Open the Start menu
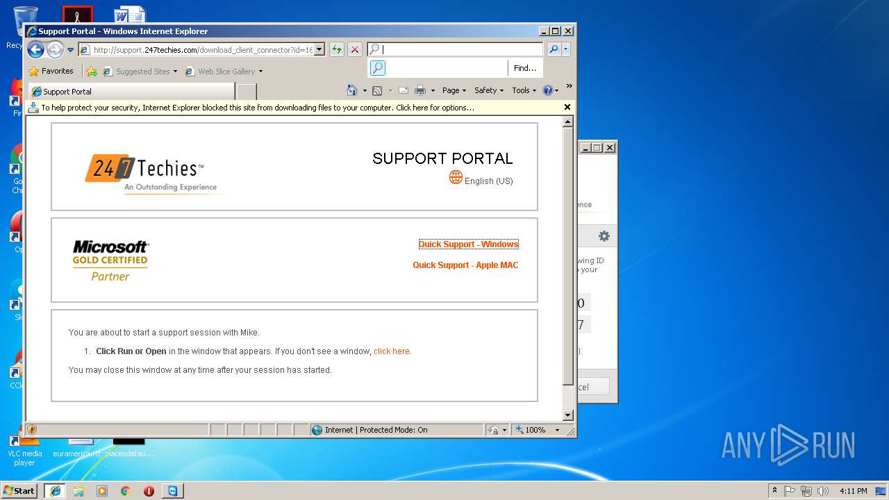 tap(19, 490)
